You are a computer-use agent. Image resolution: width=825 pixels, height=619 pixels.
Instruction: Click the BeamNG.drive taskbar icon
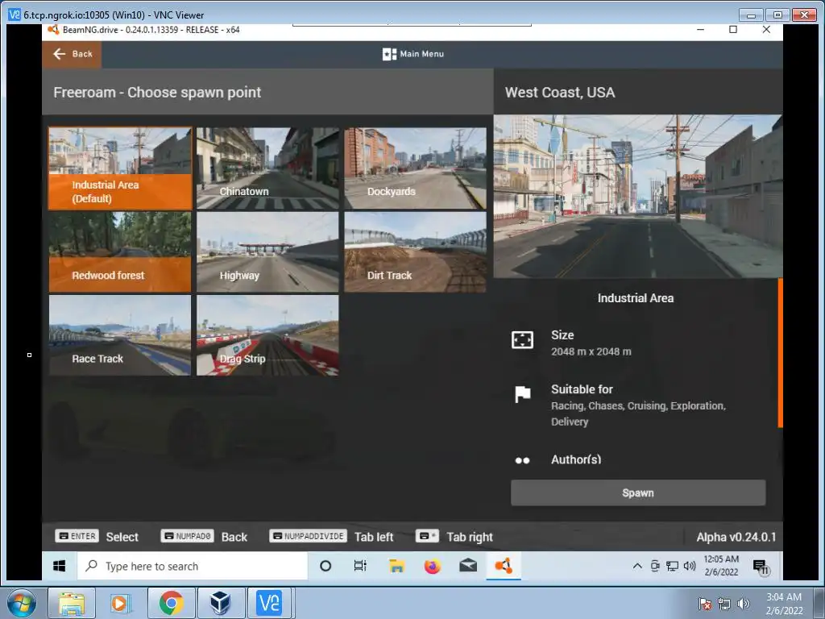point(504,566)
